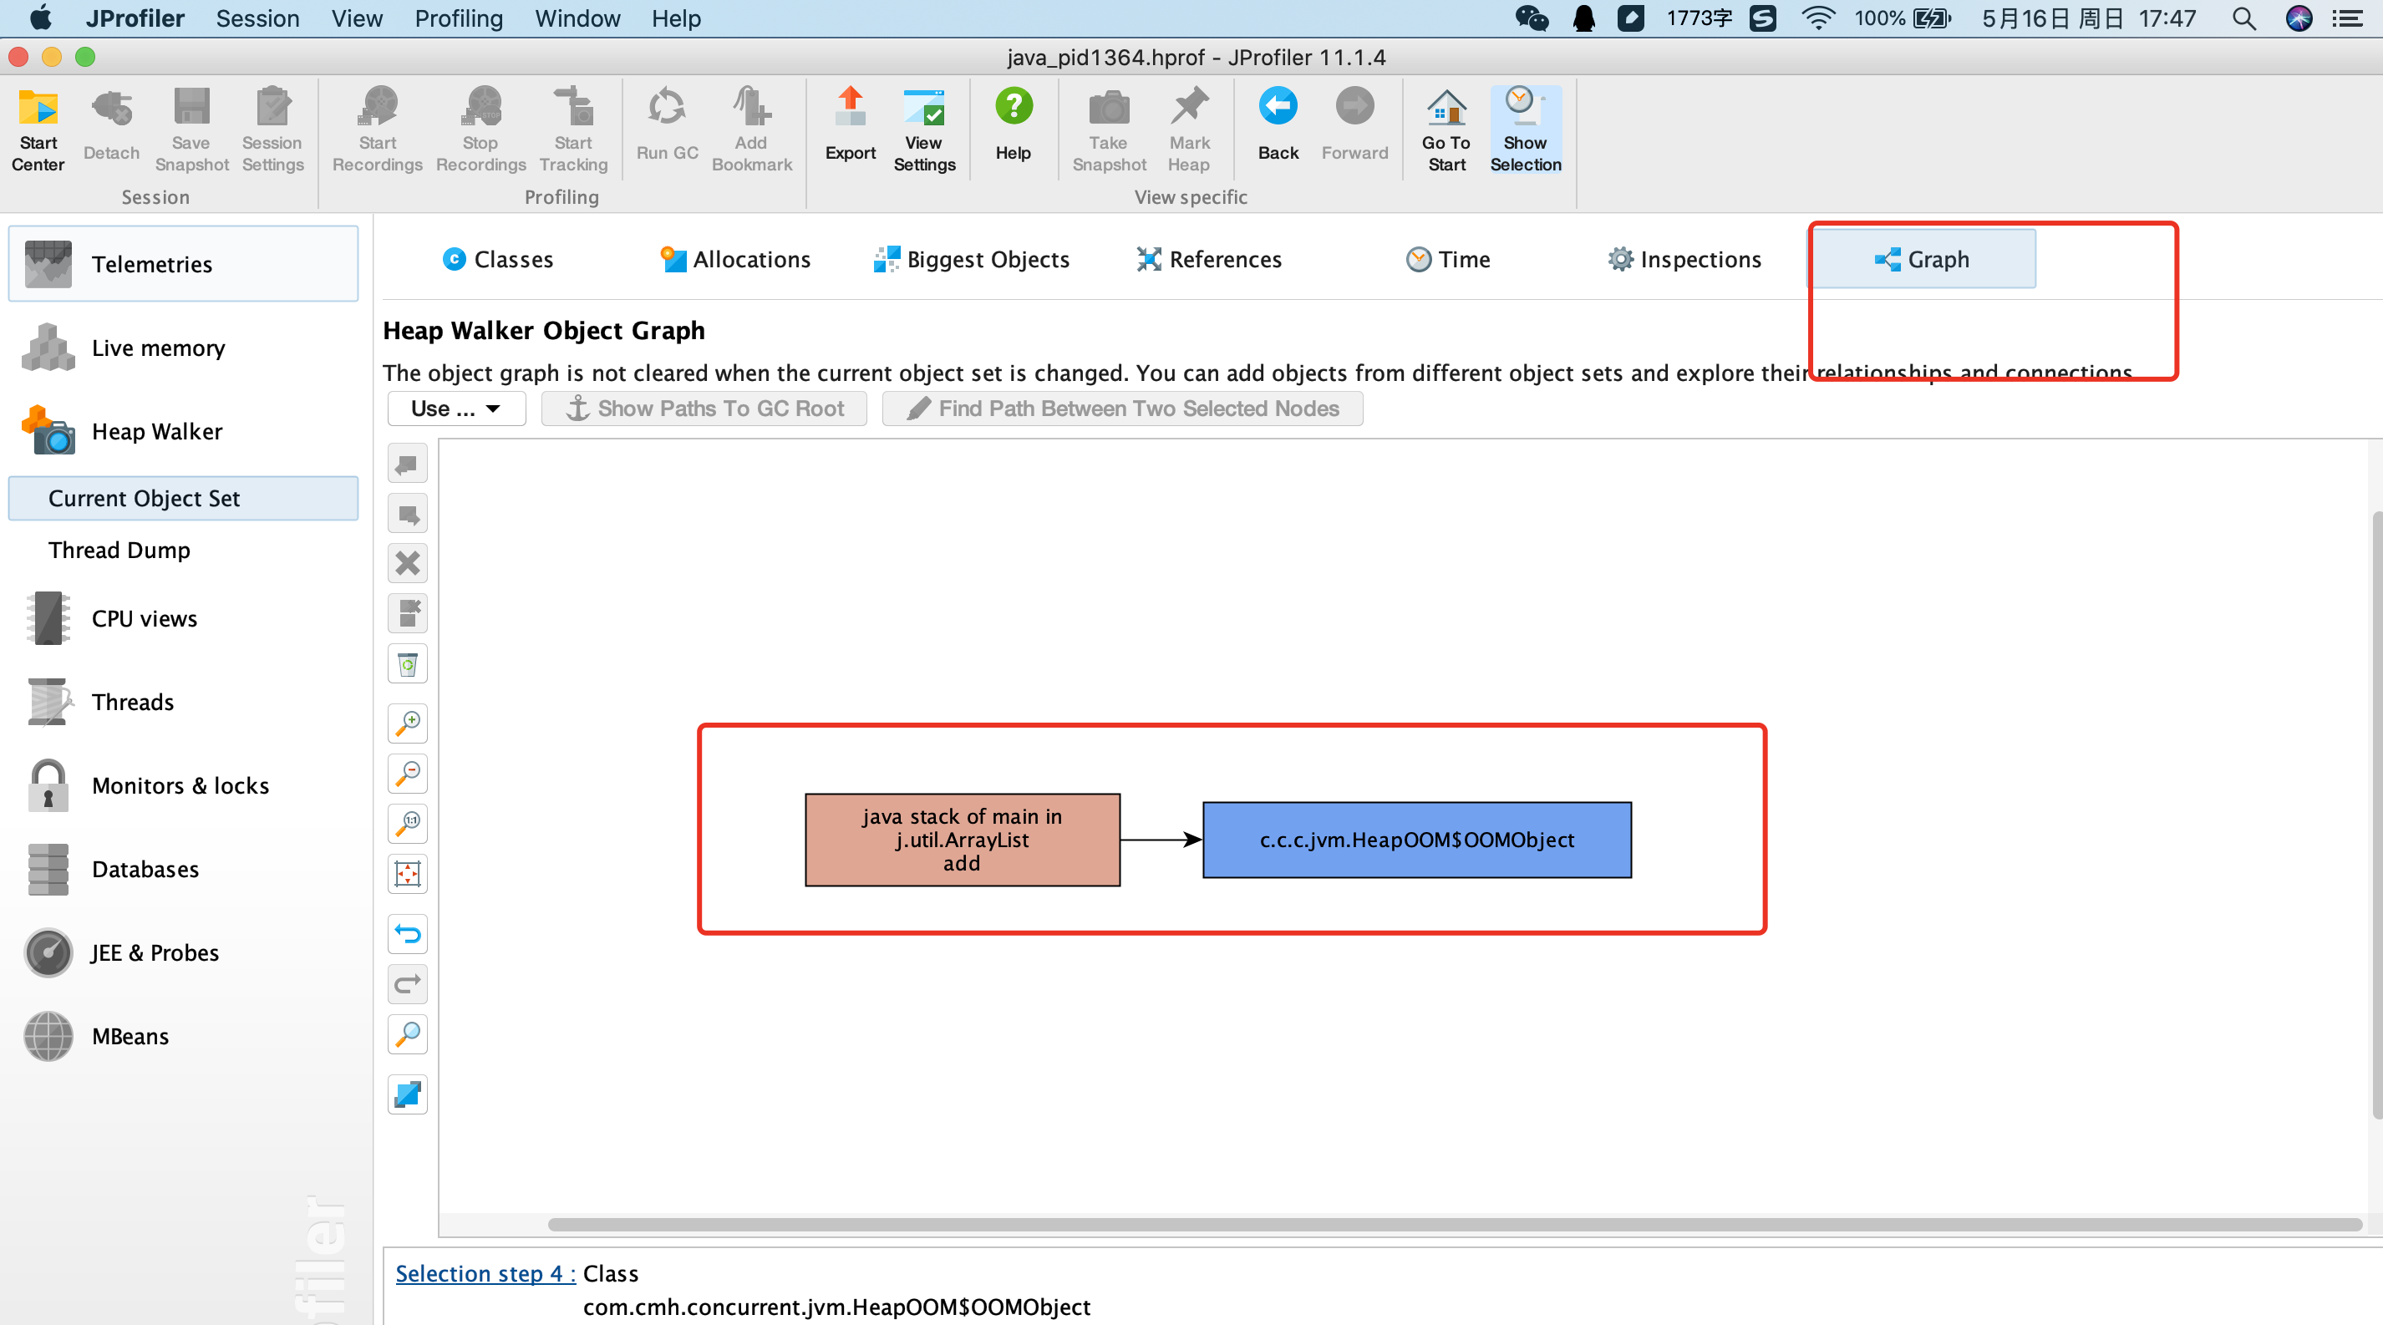The image size is (2383, 1325).
Task: Switch to the Biggest Objects tab
Action: click(971, 260)
